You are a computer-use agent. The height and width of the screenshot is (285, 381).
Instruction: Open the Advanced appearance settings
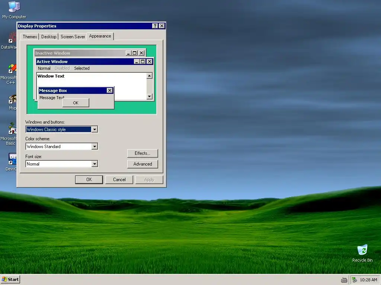pos(143,164)
